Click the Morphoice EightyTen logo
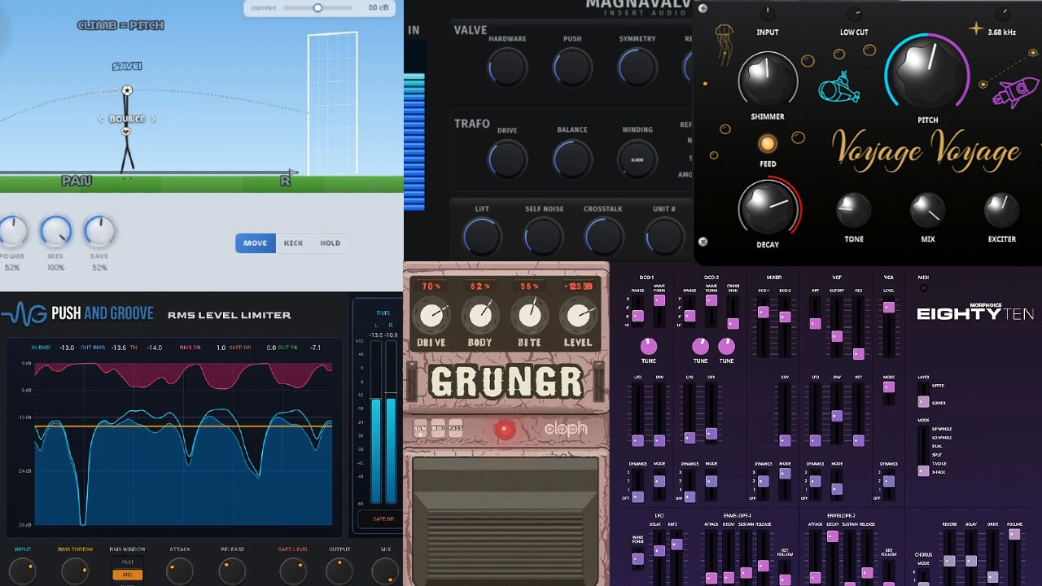Viewport: 1042px width, 586px height. click(975, 313)
